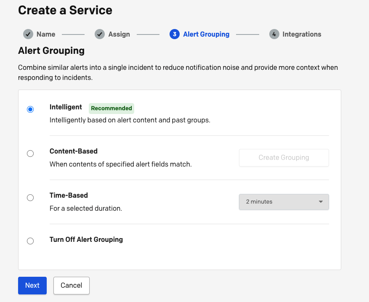Click the Content-Based option title text

74,151
